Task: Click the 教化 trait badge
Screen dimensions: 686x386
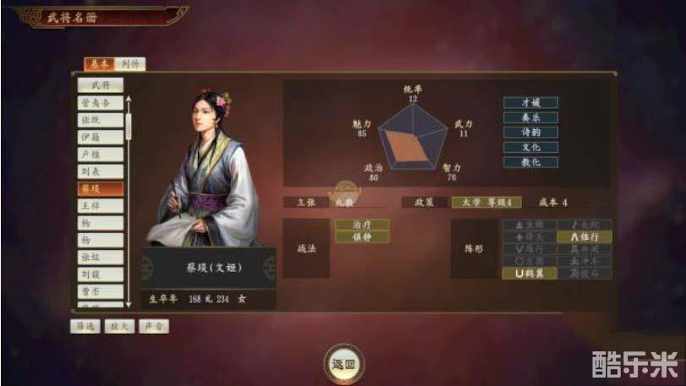Action: click(530, 162)
